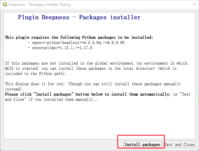The image size is (199, 151).
Task: Click the Test and Close button
Action: click(179, 144)
